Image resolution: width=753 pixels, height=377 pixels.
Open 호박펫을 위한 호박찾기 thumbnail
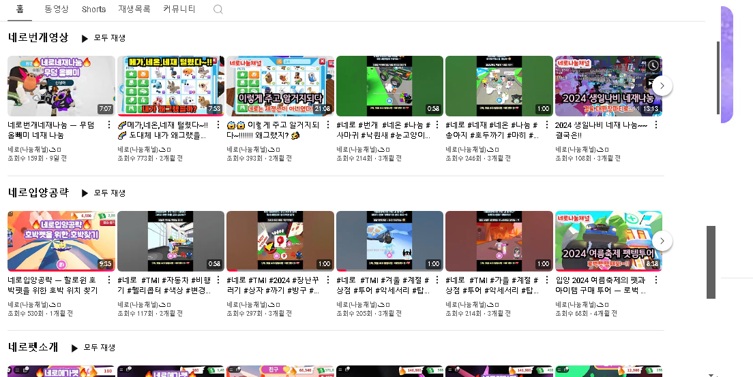[61, 241]
